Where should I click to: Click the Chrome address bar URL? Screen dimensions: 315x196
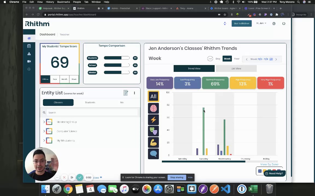pos(72,15)
